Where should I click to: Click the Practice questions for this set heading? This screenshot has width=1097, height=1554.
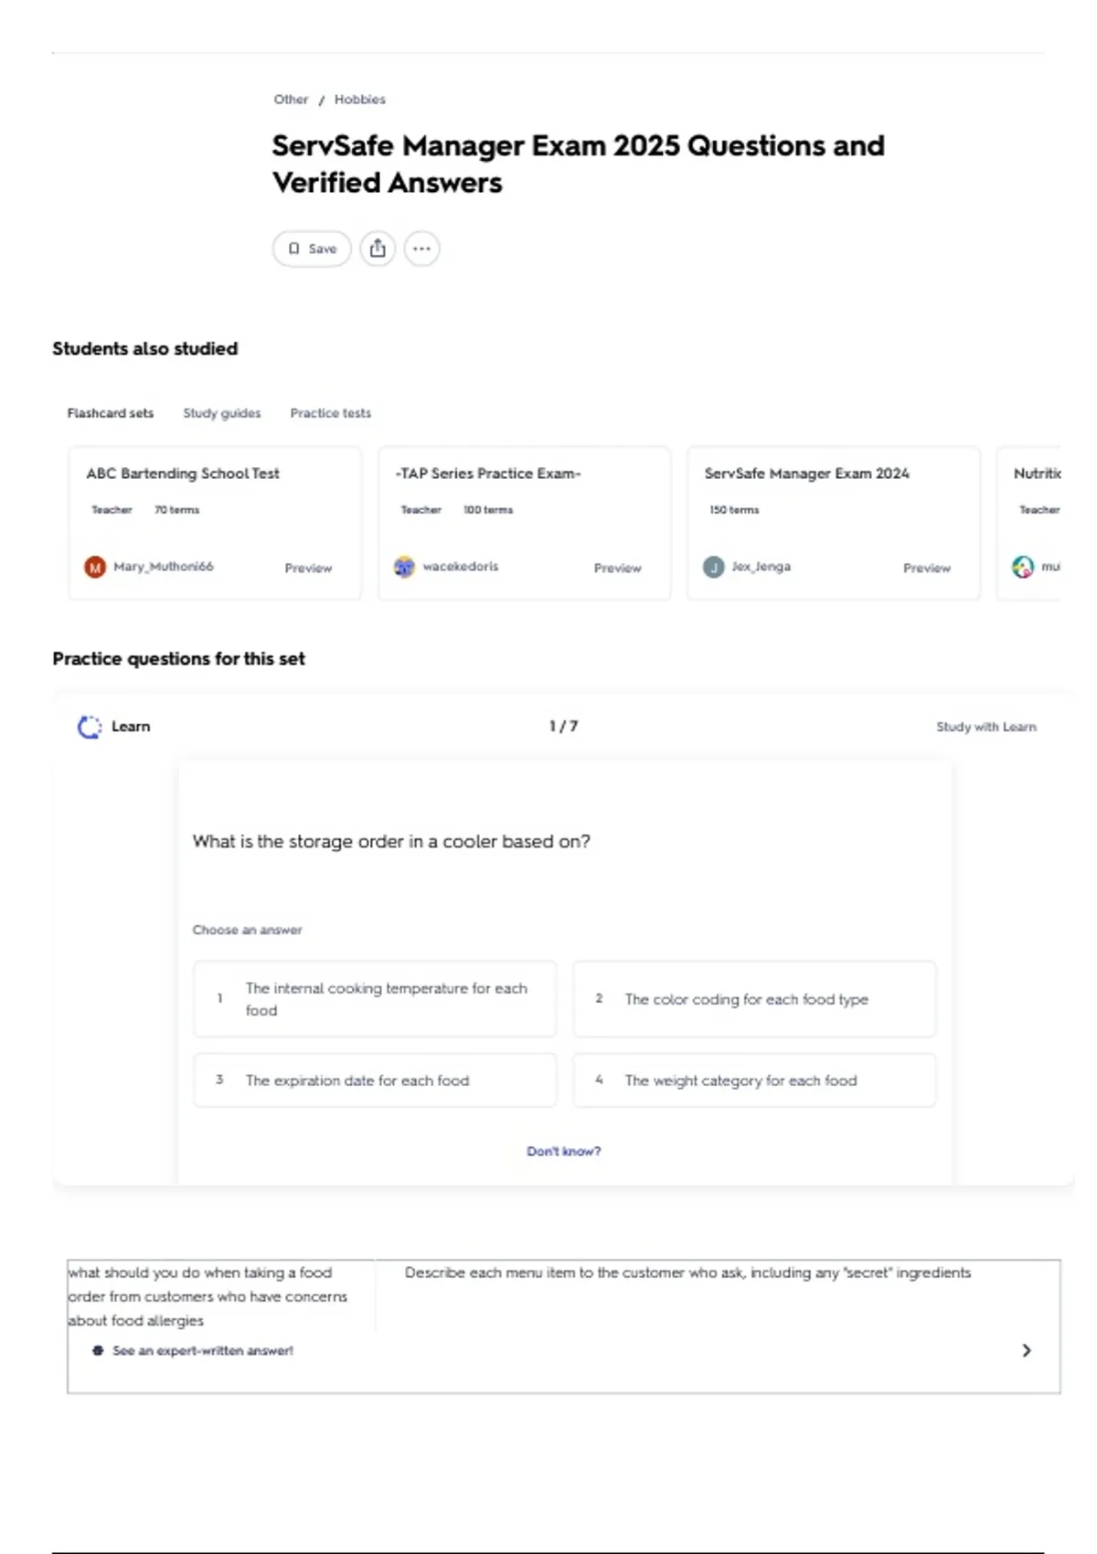[x=178, y=659]
